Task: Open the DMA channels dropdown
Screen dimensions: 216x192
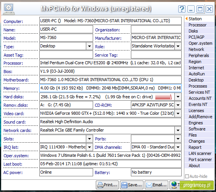Action: click(178, 147)
